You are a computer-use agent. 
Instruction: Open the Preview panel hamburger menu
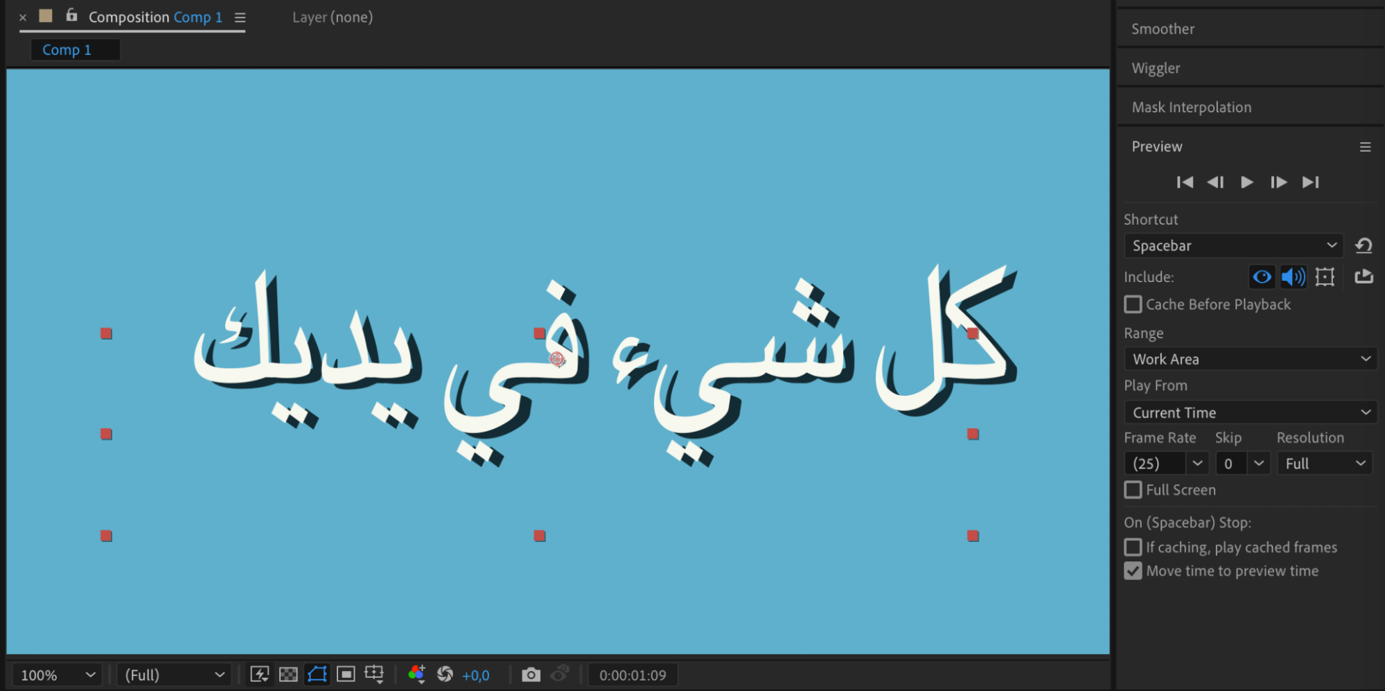click(1365, 147)
